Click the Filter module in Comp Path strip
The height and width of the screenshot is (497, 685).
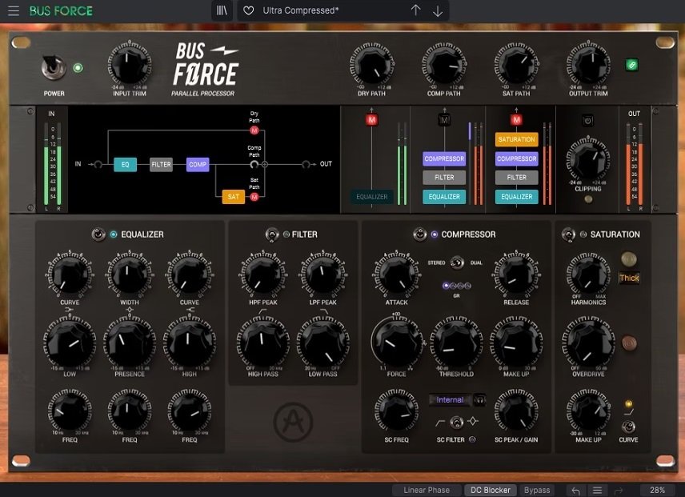point(444,178)
